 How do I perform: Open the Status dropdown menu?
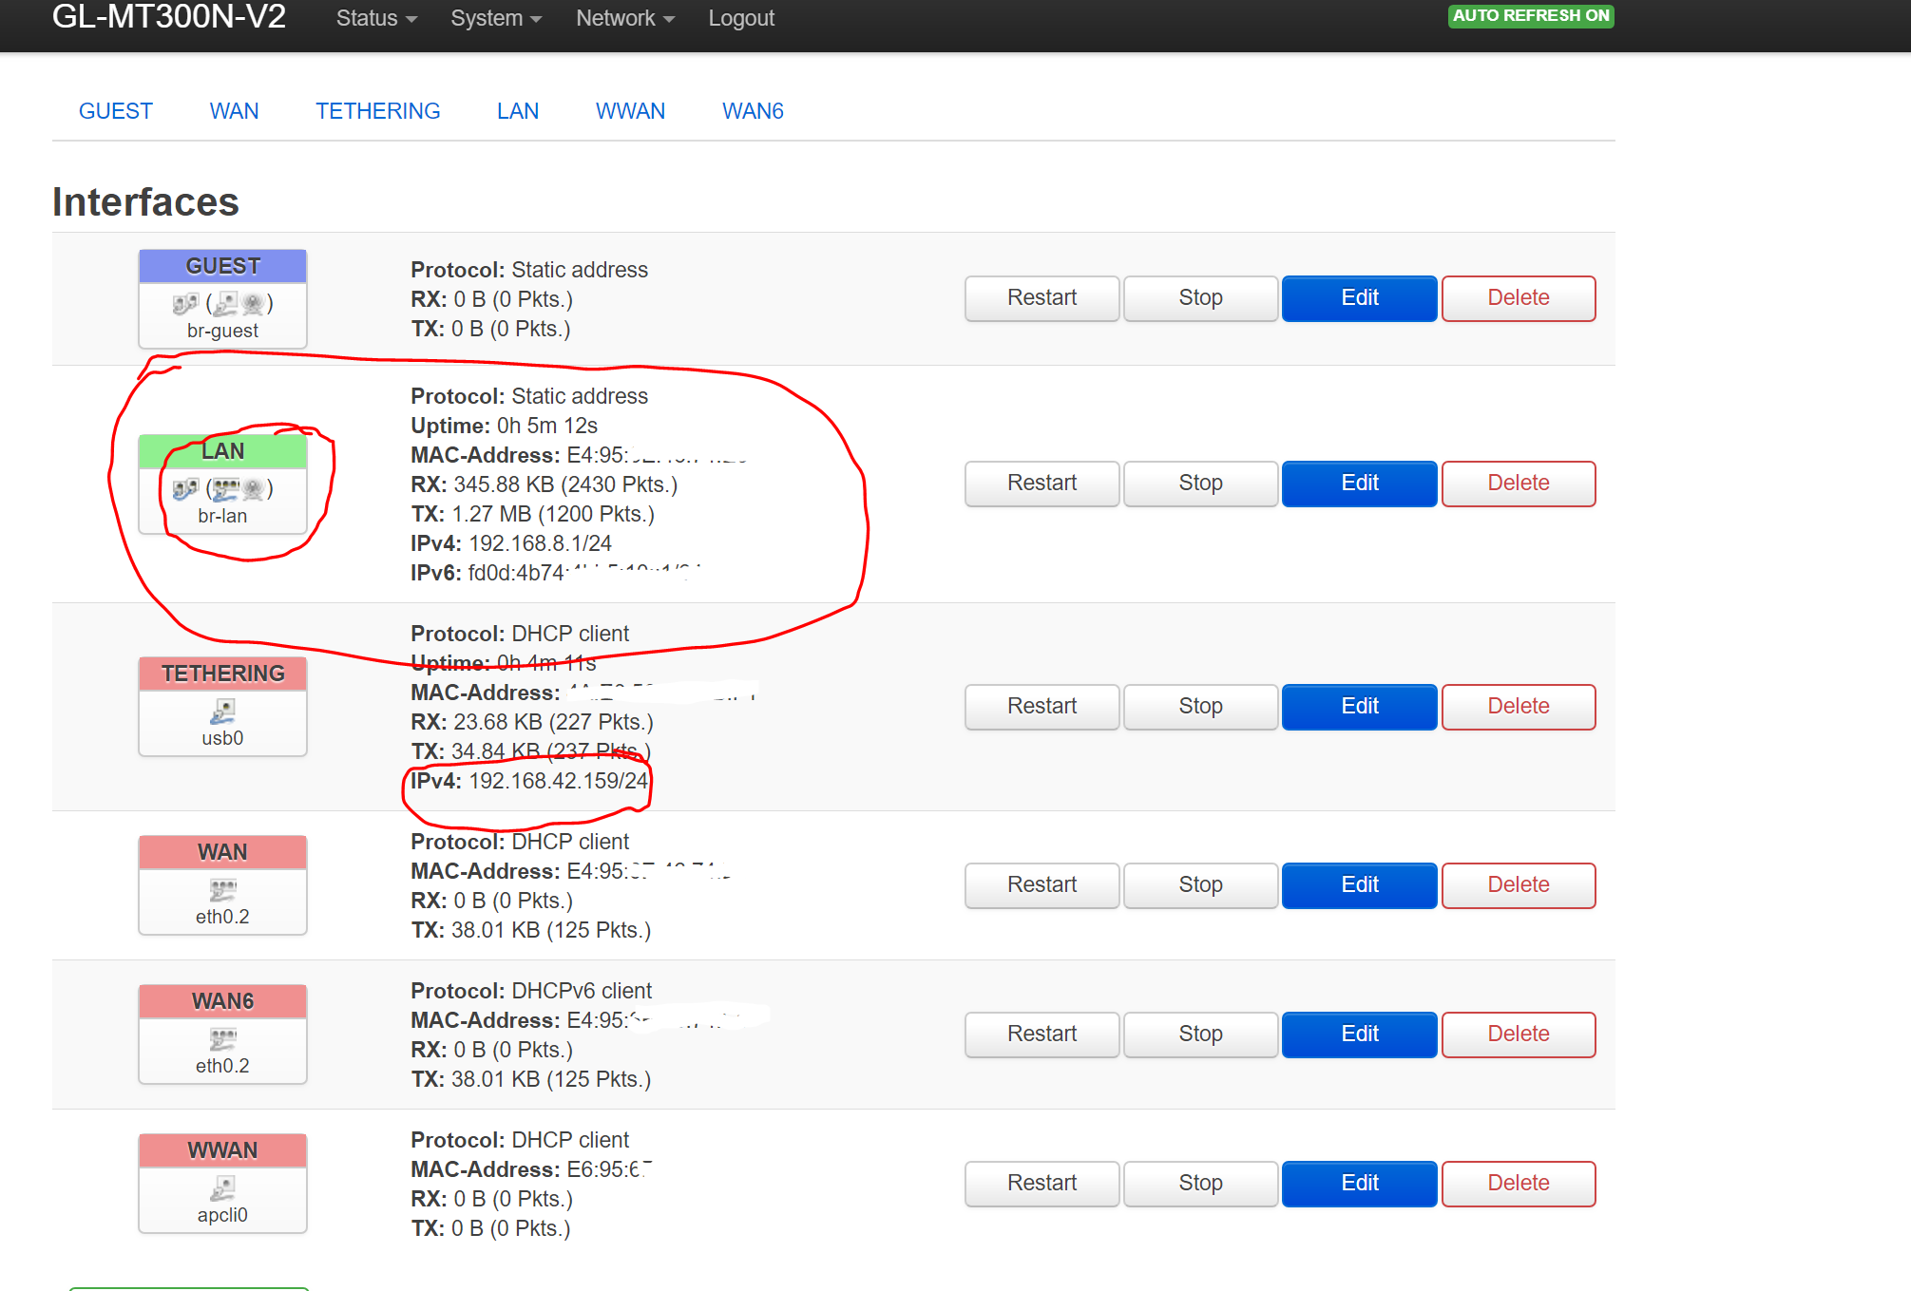coord(376,18)
